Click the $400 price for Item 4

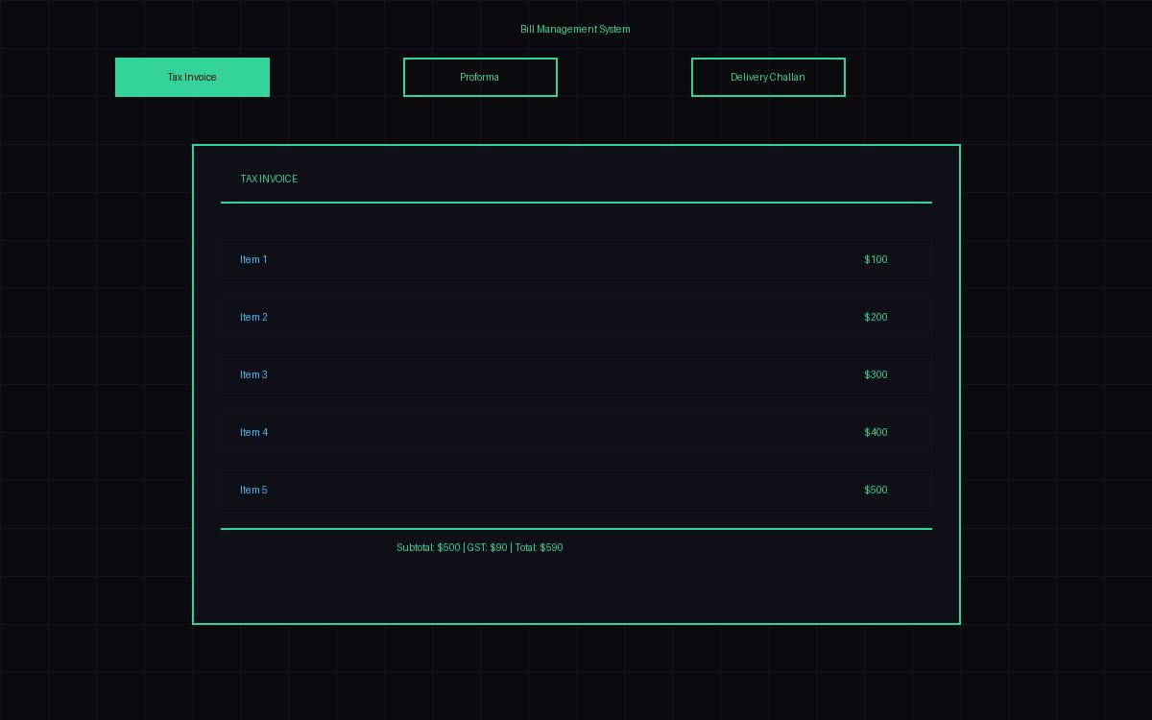coord(876,432)
